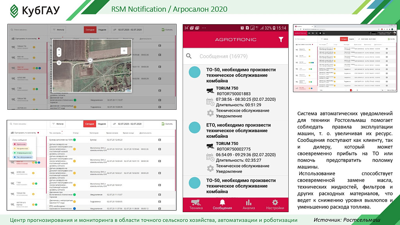Select ACROS 585 machine in map popup screenshot
The image size is (400, 225).
28,79
